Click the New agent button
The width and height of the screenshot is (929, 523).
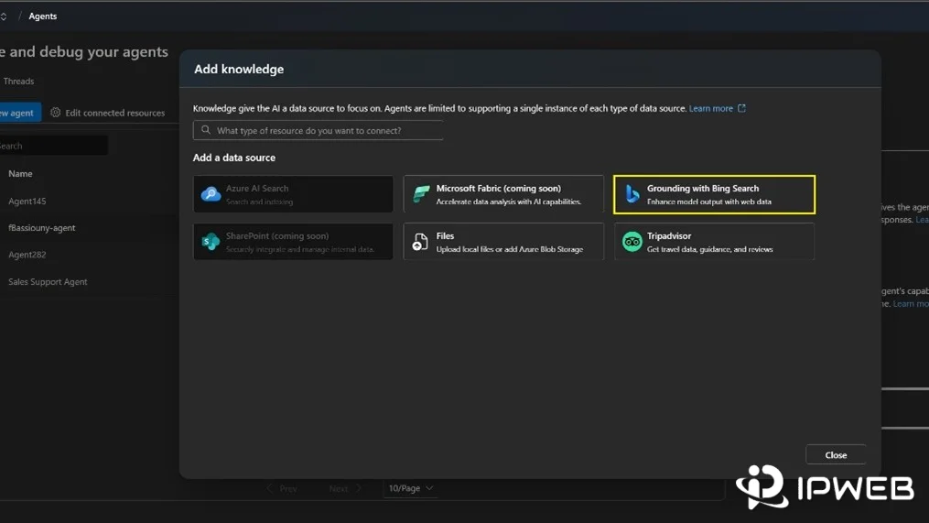[x=20, y=113]
